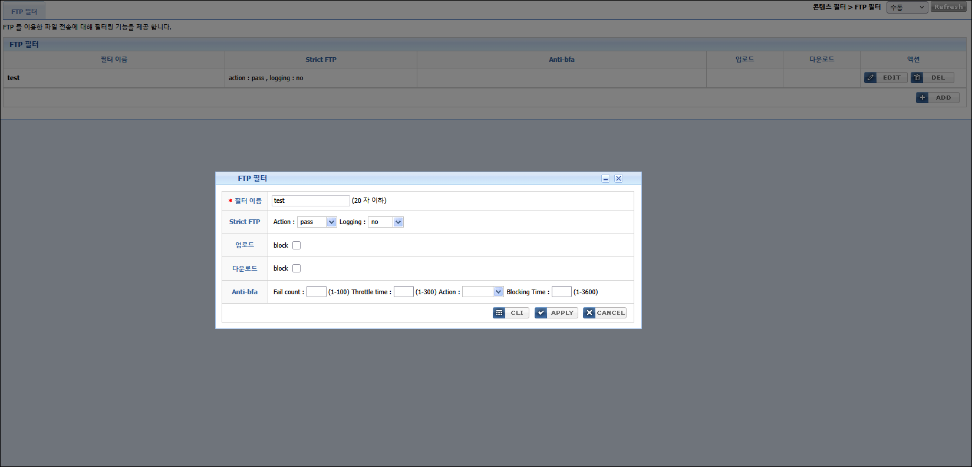The width and height of the screenshot is (972, 467).
Task: Select the FTP 필터 tab
Action: pos(24,12)
